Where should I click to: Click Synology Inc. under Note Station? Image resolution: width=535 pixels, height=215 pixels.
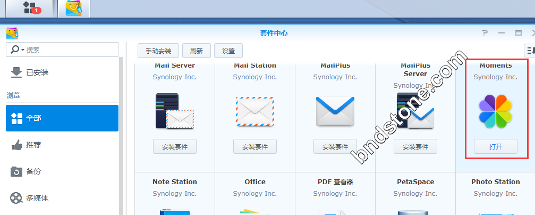175,194
